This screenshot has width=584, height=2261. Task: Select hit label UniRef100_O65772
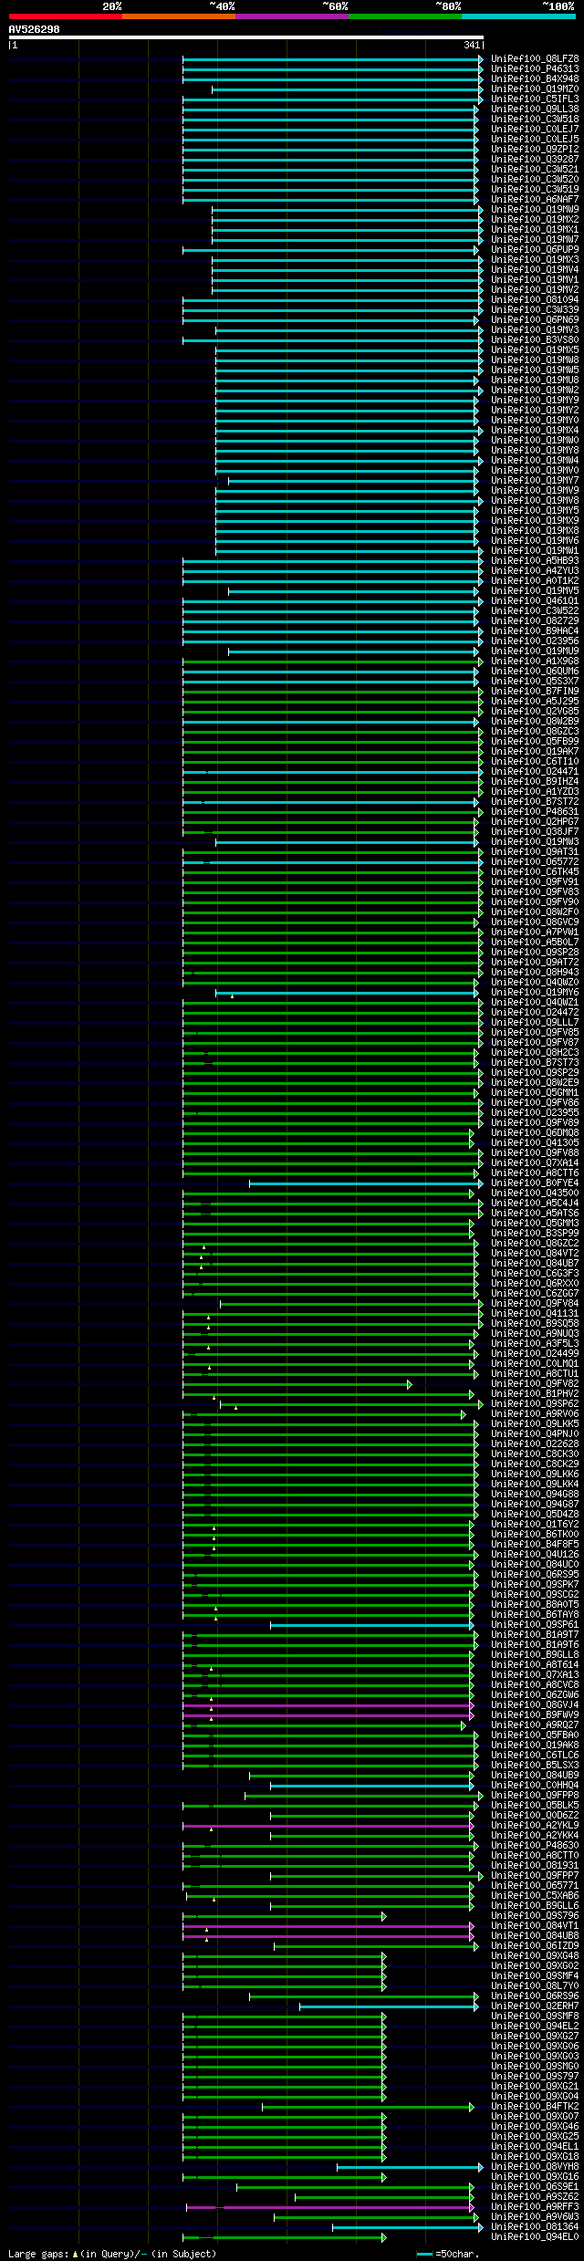coord(535,862)
